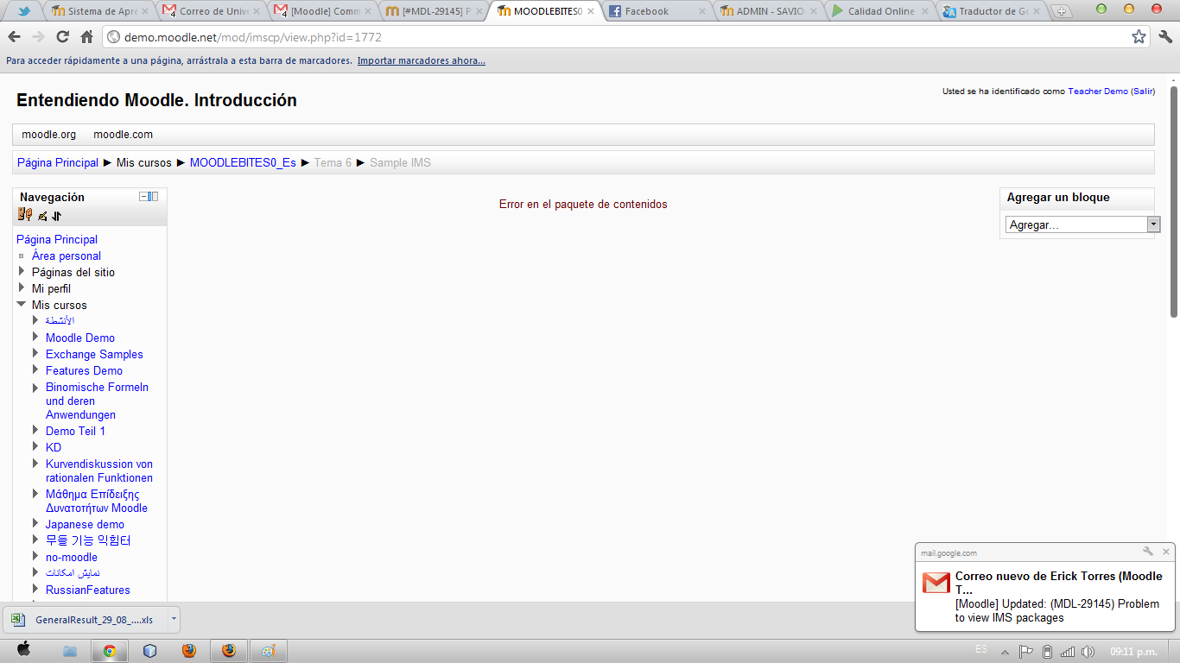Expand the Demo Teil 1 course arrow

point(35,430)
